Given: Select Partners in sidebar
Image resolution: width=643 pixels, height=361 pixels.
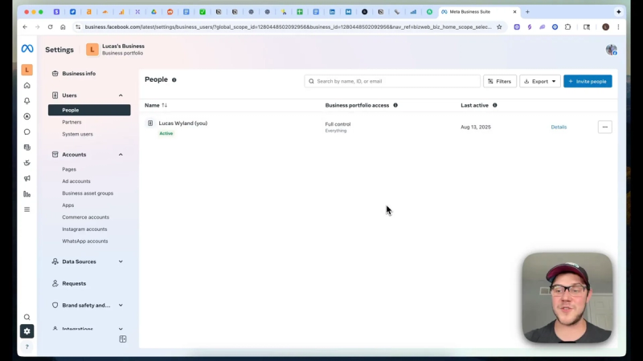Looking at the screenshot, I should pos(72,122).
